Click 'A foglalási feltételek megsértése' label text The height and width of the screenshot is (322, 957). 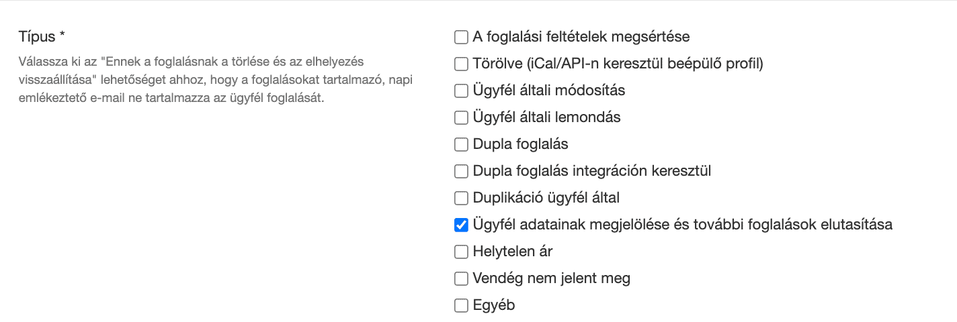coord(581,37)
